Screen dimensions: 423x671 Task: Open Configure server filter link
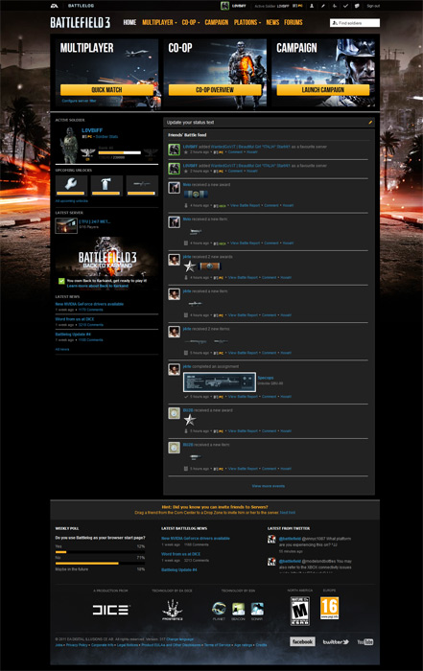(x=79, y=101)
